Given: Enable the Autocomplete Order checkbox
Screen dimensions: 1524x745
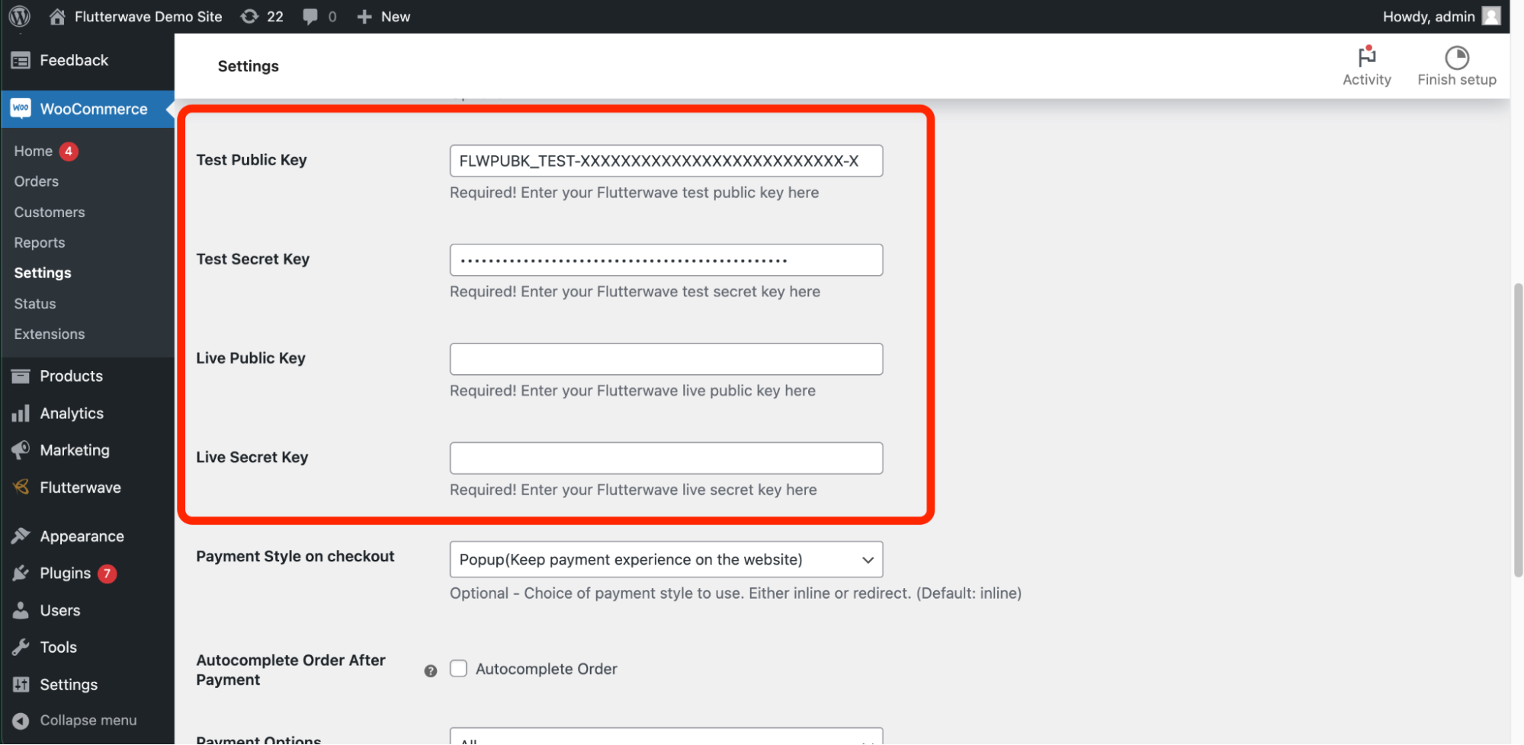Looking at the screenshot, I should (458, 669).
